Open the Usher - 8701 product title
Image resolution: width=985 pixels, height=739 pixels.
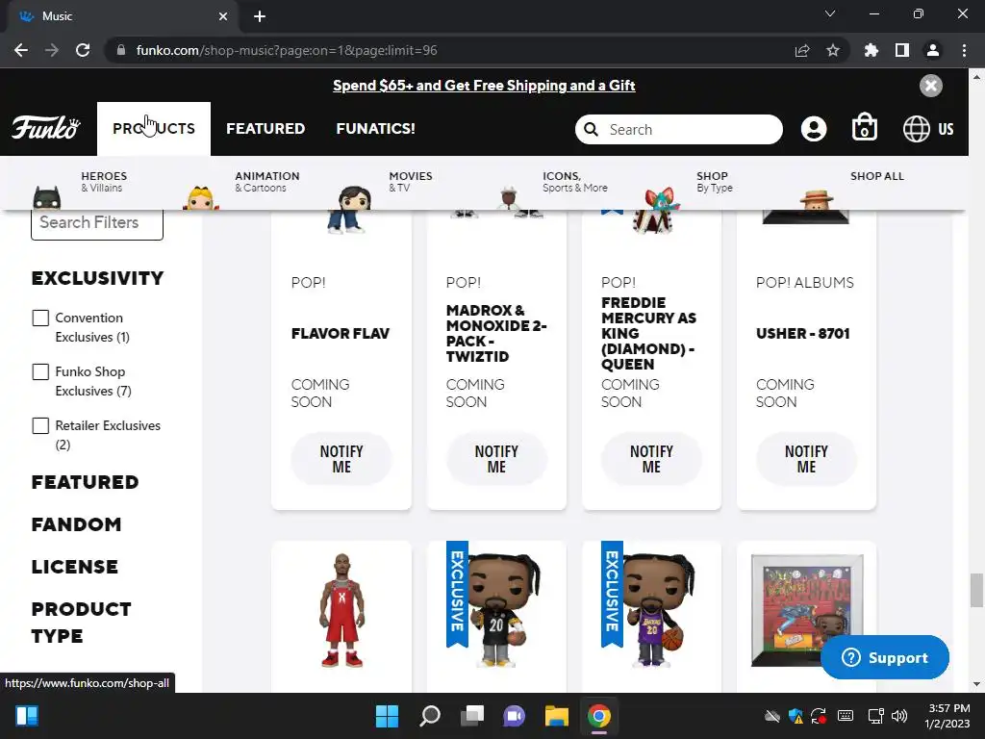803,333
